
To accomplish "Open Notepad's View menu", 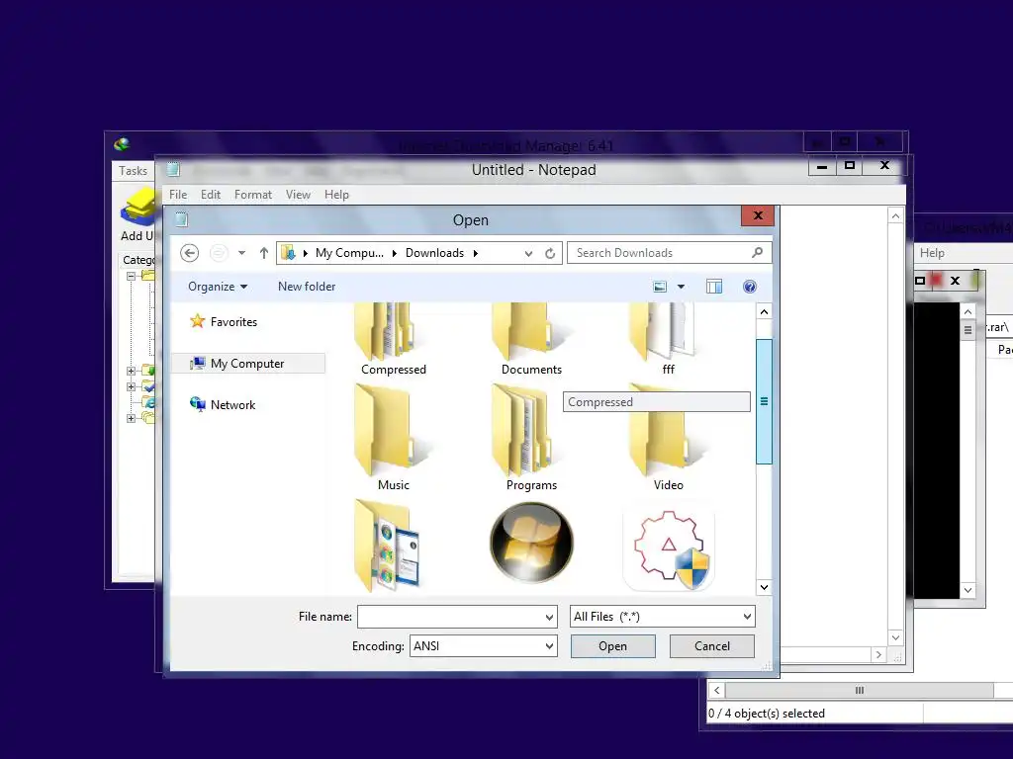I will (x=298, y=195).
